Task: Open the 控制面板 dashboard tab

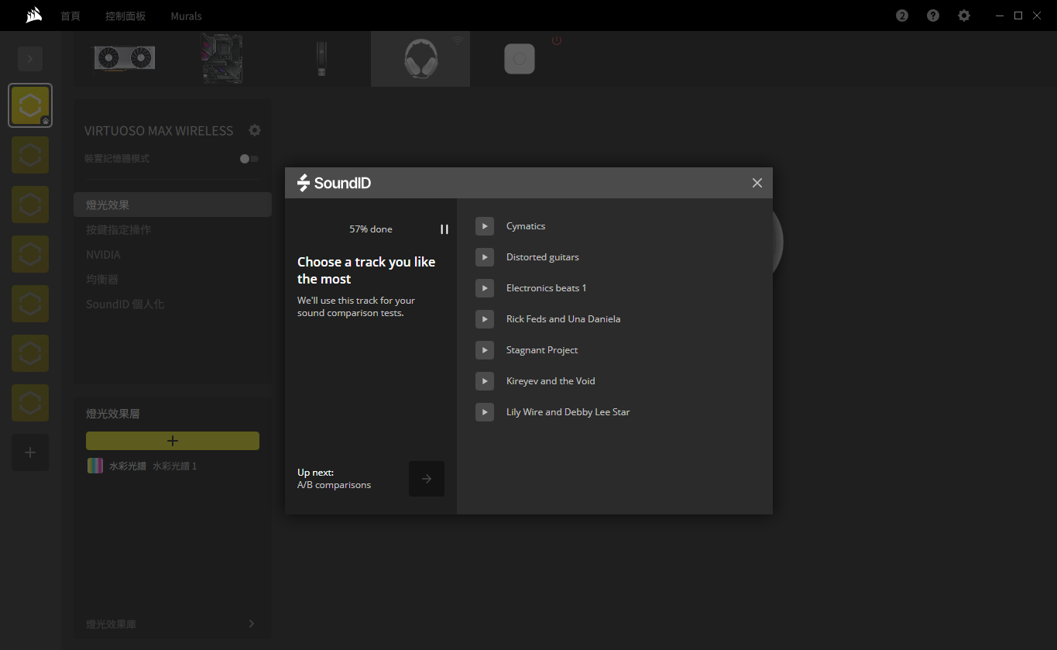Action: [125, 15]
